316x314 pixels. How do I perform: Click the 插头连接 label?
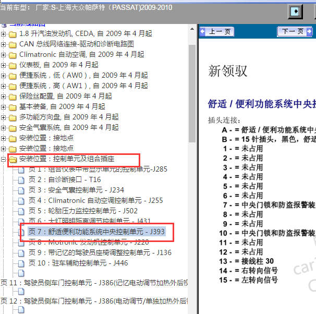point(224,120)
